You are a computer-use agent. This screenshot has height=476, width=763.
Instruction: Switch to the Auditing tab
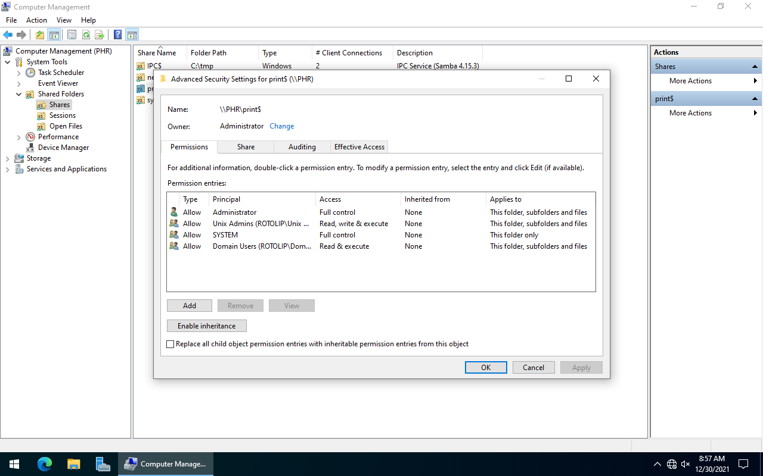coord(302,147)
